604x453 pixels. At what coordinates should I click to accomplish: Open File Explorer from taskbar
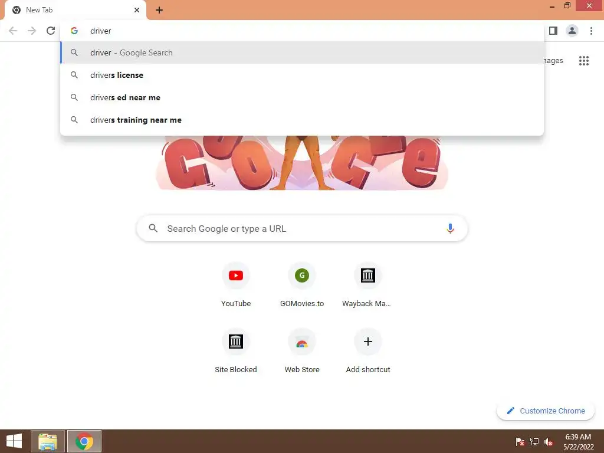pos(48,441)
